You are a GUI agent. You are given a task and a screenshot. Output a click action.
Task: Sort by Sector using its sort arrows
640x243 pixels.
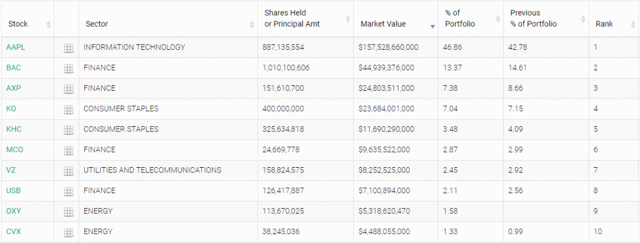pyautogui.click(x=252, y=24)
